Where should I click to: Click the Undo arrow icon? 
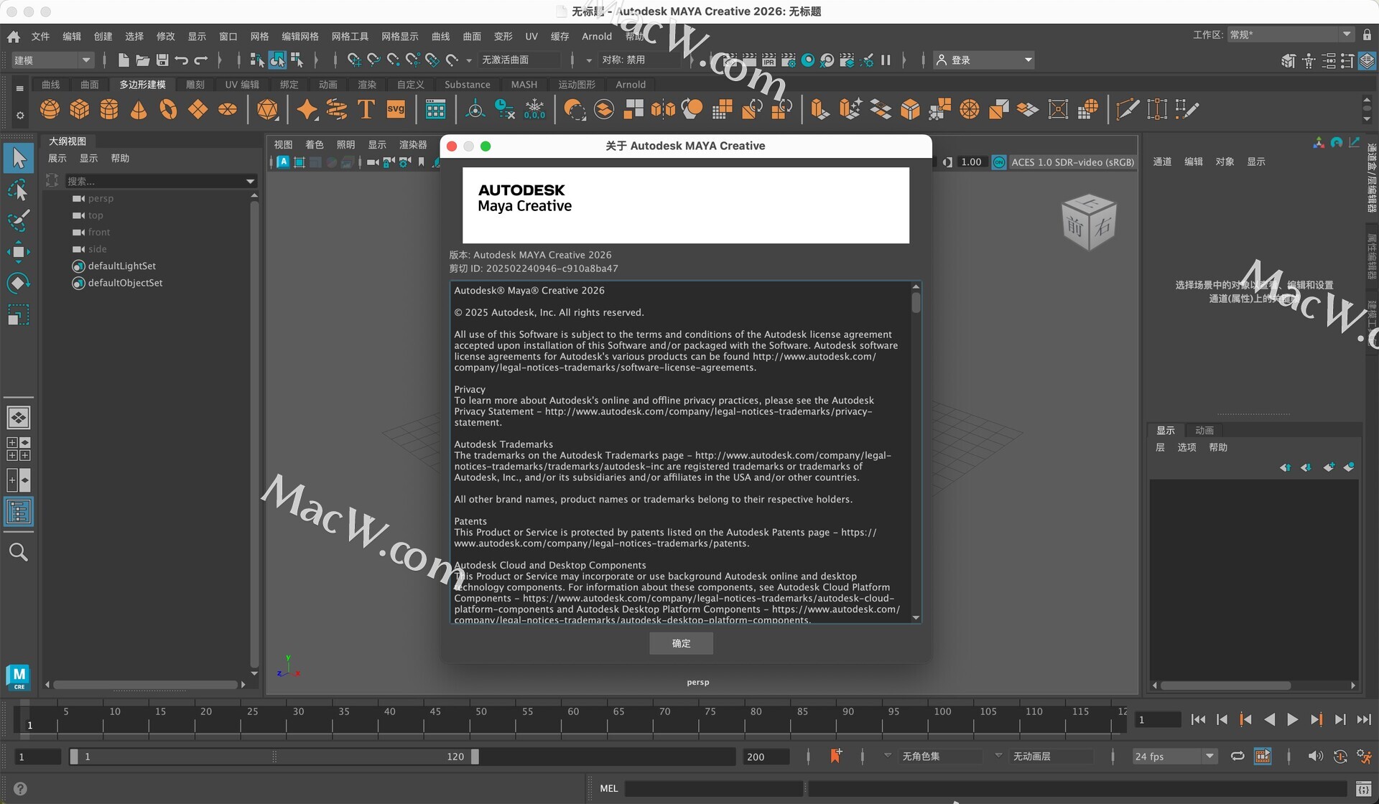[x=182, y=60]
